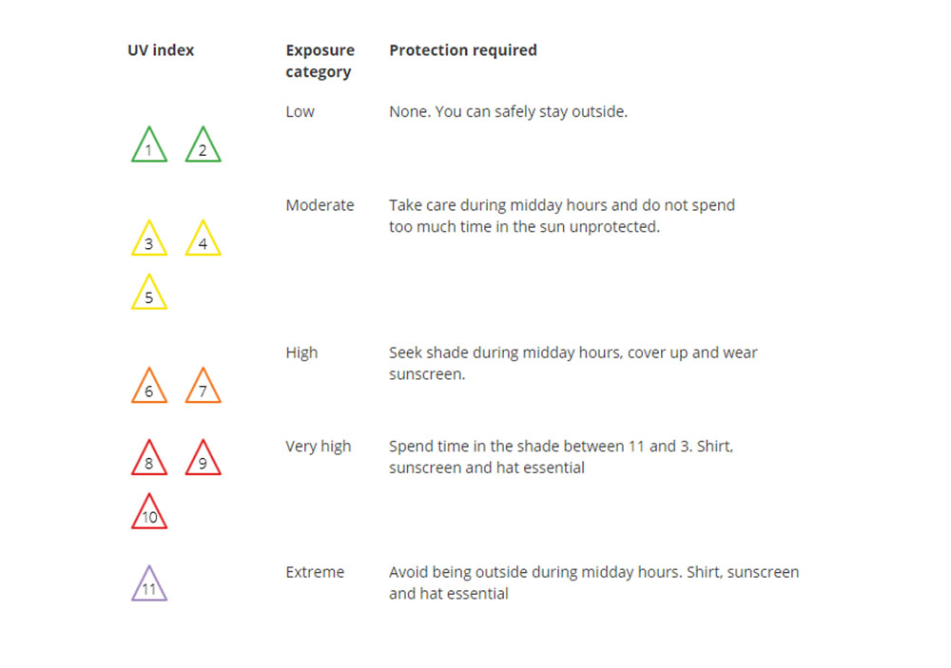Click the yellow UV index 5 triangle

click(x=149, y=292)
